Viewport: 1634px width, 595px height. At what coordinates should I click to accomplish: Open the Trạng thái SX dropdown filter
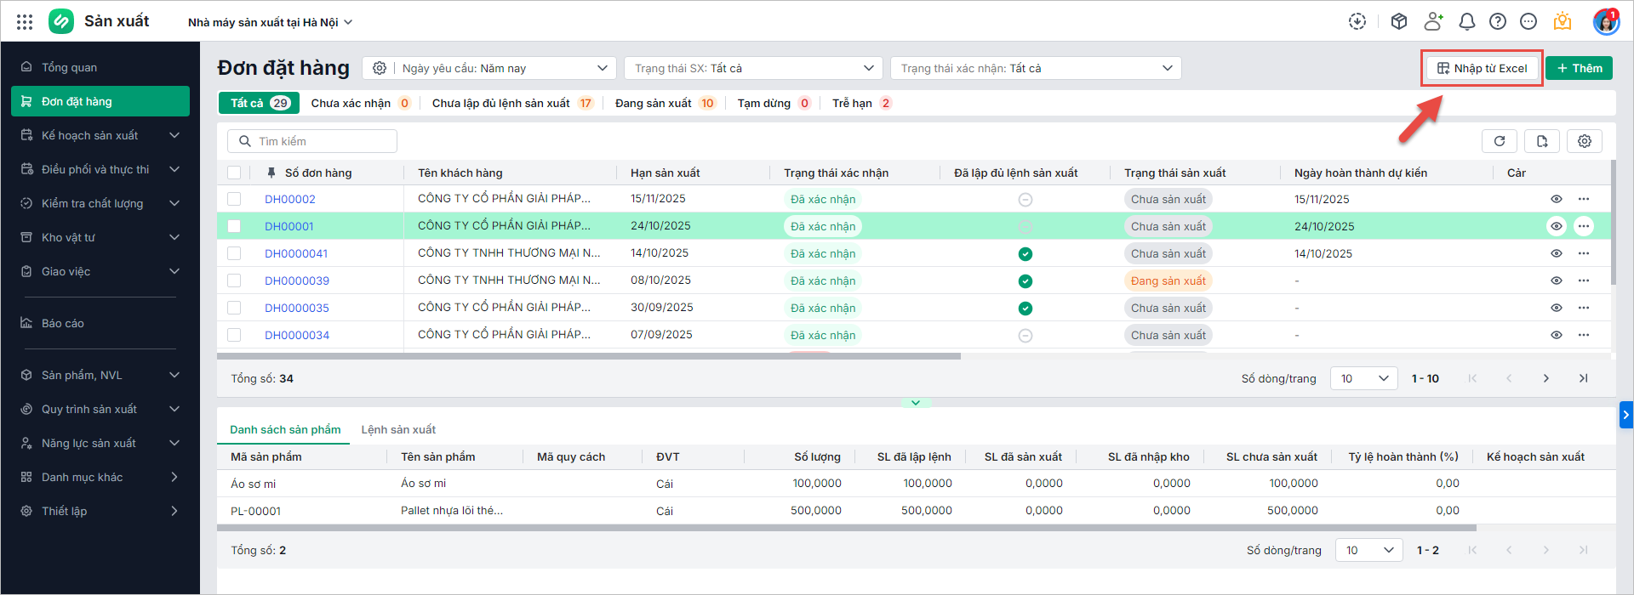[x=753, y=68]
